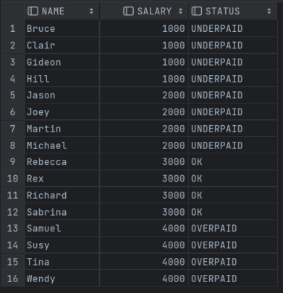The height and width of the screenshot is (293, 283).
Task: Select Jason's salary cell 2000
Action: [x=144, y=95]
